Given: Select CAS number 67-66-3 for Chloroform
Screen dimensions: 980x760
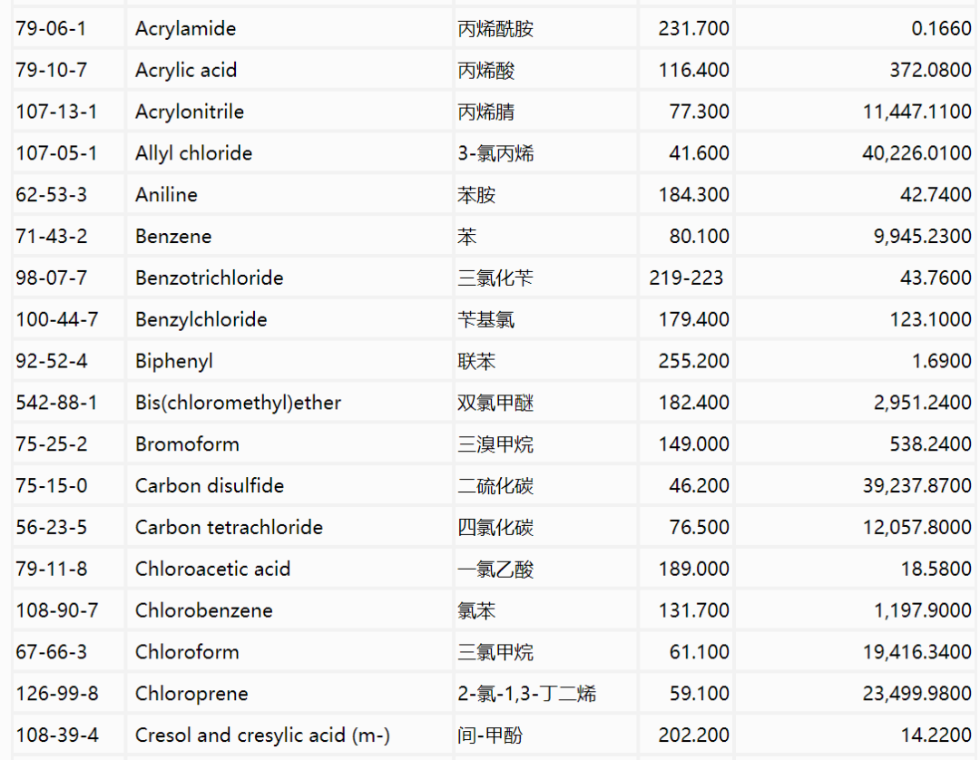Looking at the screenshot, I should coord(51,653).
